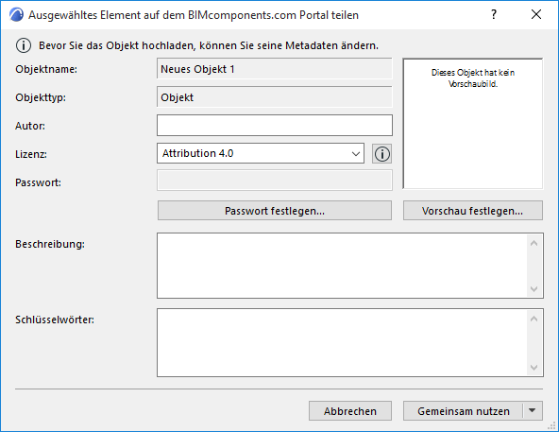Viewport: 559px width, 432px height.
Task: Expand the Gemeinsam nutzen arrow menu
Action: coord(533,410)
